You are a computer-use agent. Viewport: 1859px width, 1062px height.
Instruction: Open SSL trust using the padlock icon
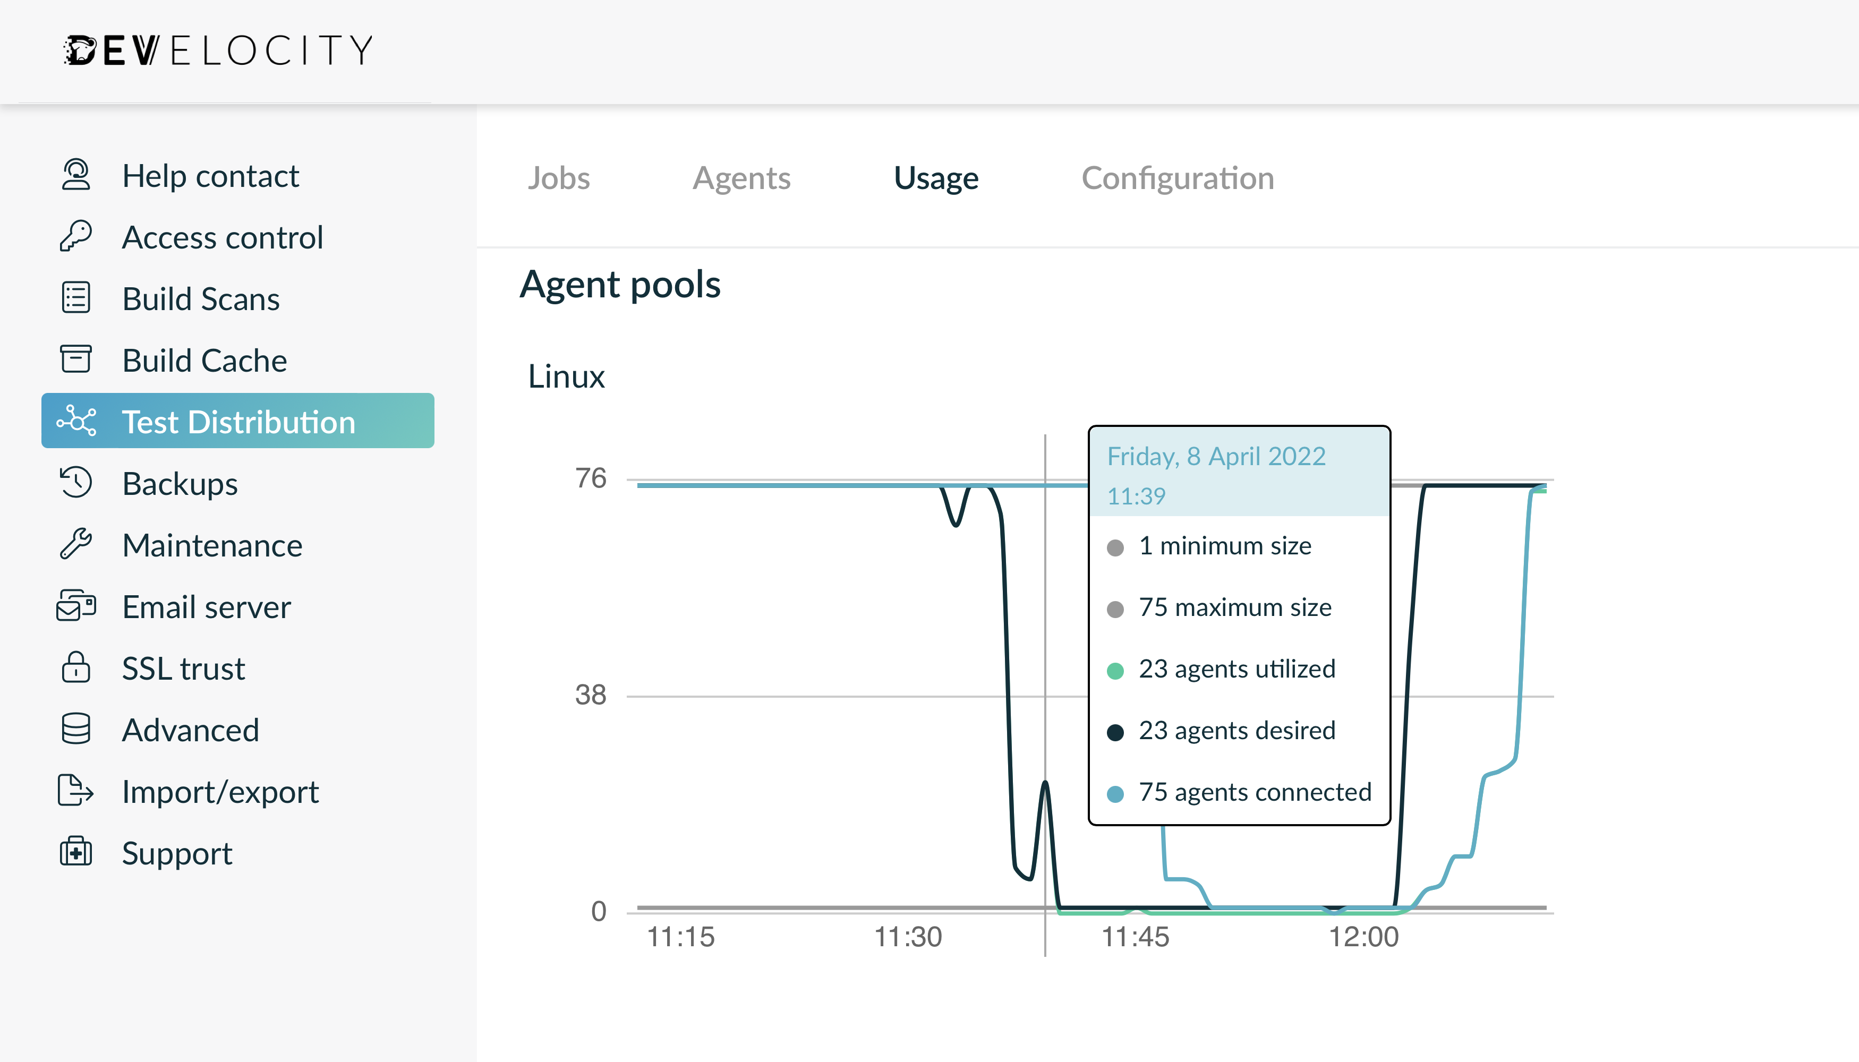click(76, 667)
